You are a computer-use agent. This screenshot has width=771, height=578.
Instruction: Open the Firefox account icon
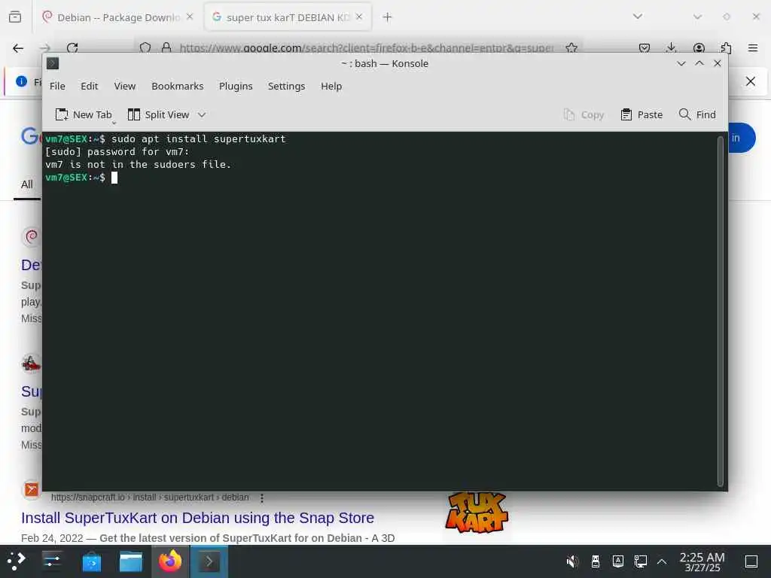(x=699, y=47)
